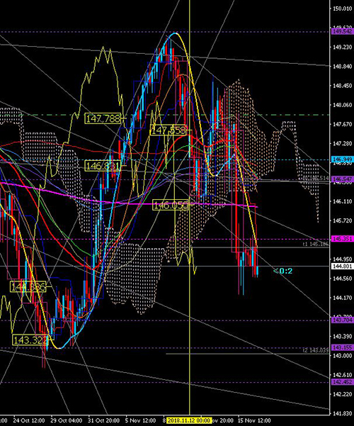Click the 149.230 price scale value
Screen dimensions: 354x426
[343, 47]
